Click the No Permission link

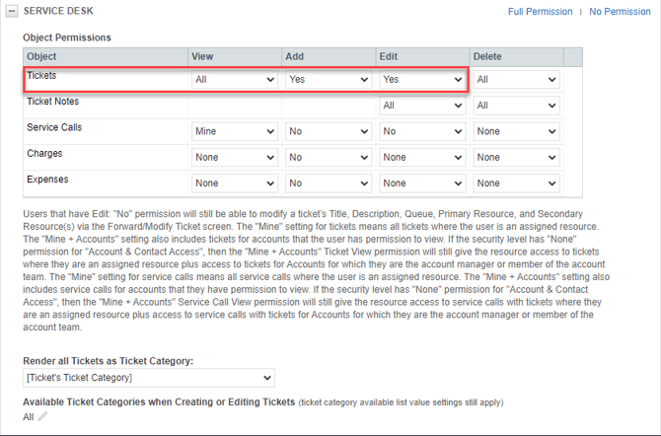(620, 12)
